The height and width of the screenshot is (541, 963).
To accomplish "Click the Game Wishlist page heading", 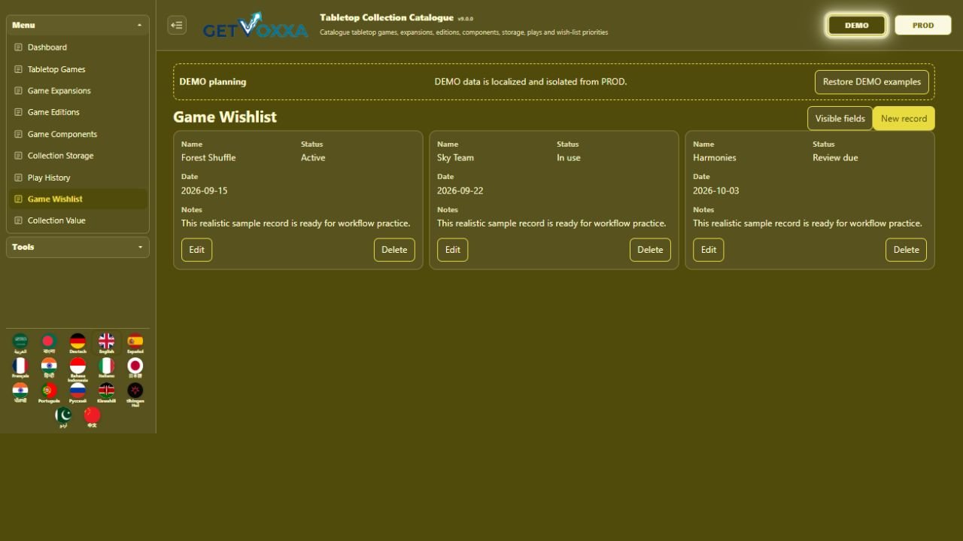I will pos(225,117).
